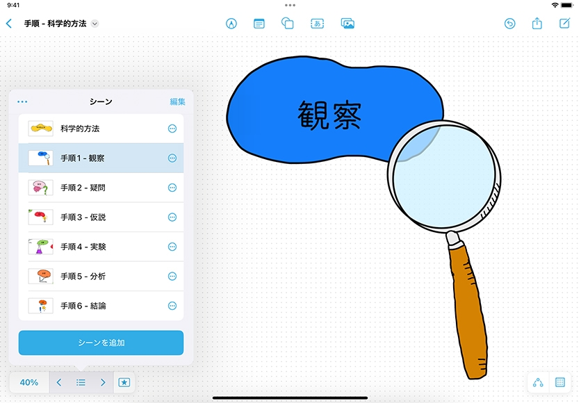Tap 編集 in the scenes panel

pyautogui.click(x=177, y=102)
